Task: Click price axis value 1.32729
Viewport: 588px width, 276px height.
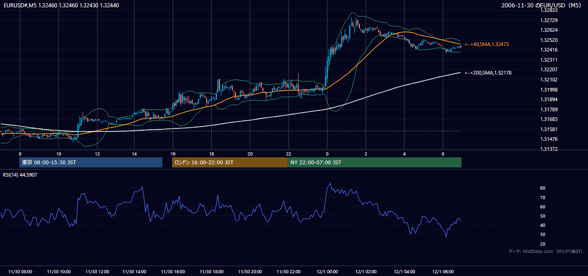Action: click(x=549, y=20)
